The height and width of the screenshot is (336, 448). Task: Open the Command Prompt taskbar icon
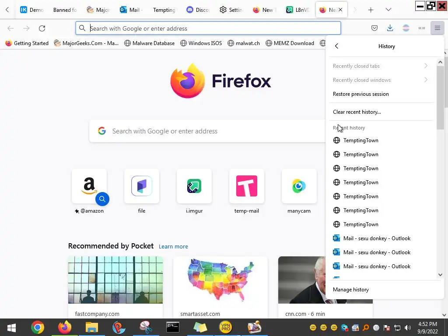173,327
